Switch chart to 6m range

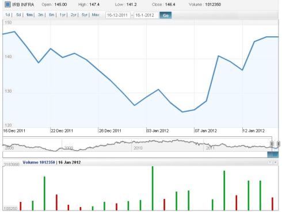(x=51, y=15)
